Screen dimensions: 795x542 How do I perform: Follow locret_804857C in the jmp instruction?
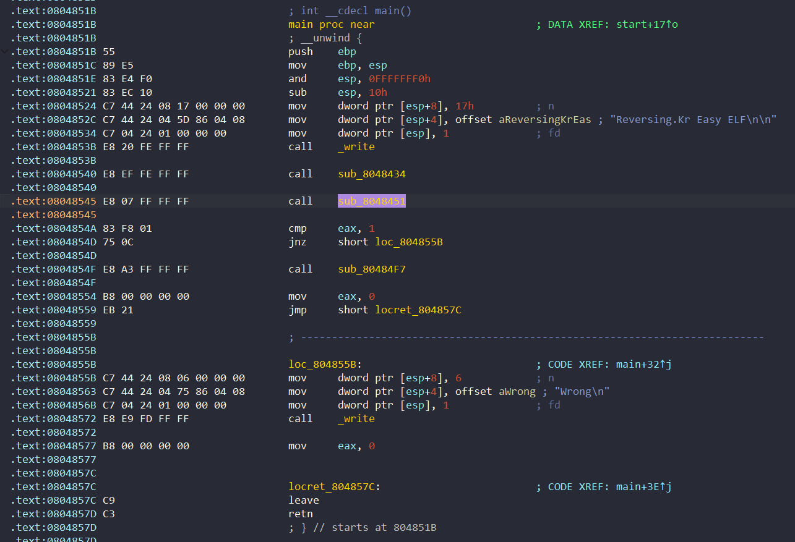[418, 310]
